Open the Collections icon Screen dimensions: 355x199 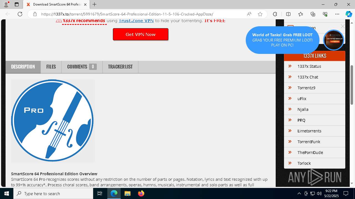(x=313, y=14)
